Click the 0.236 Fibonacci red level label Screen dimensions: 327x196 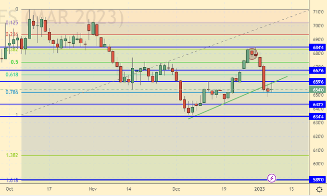pyautogui.click(x=12, y=35)
